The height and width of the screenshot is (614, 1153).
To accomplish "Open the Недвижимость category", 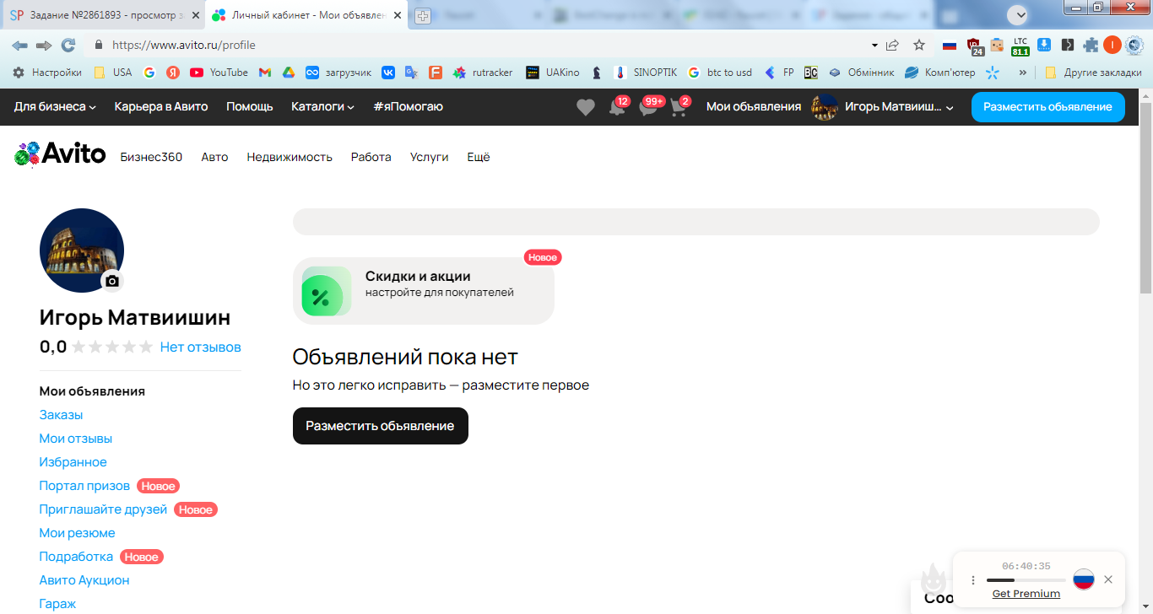I will [x=290, y=157].
